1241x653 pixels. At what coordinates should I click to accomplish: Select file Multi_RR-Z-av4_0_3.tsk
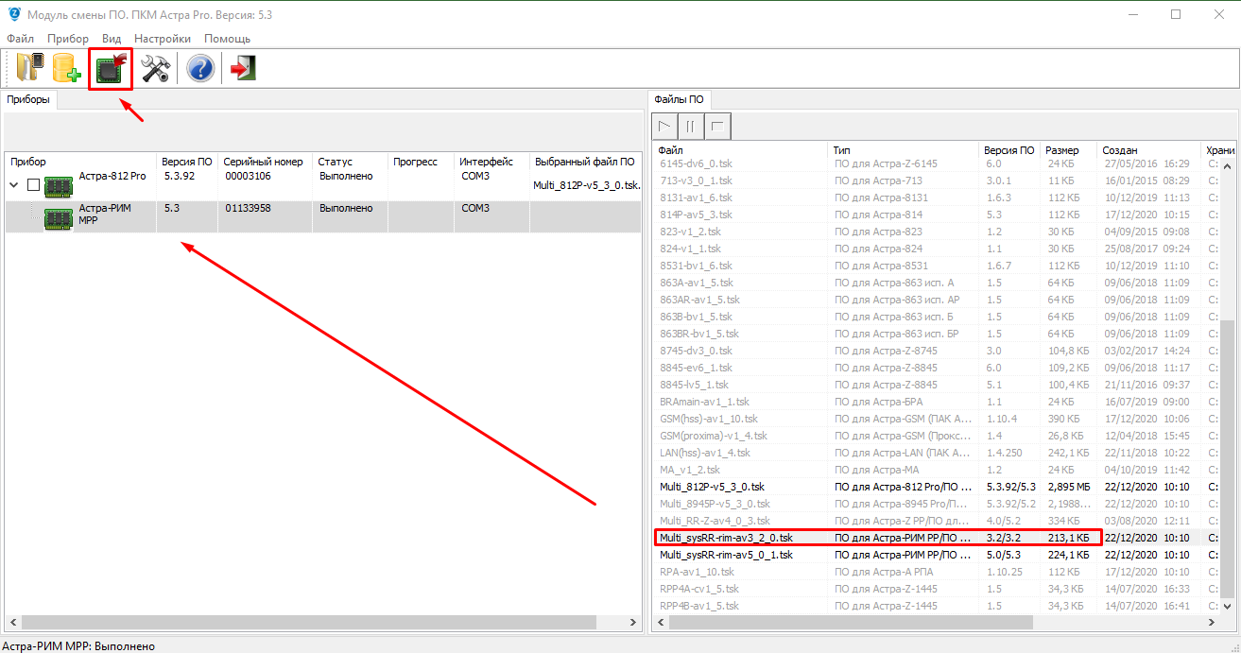coord(715,521)
